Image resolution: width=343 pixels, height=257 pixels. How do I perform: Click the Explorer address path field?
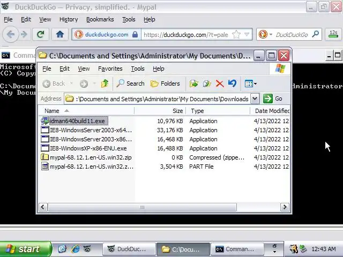coord(158,99)
